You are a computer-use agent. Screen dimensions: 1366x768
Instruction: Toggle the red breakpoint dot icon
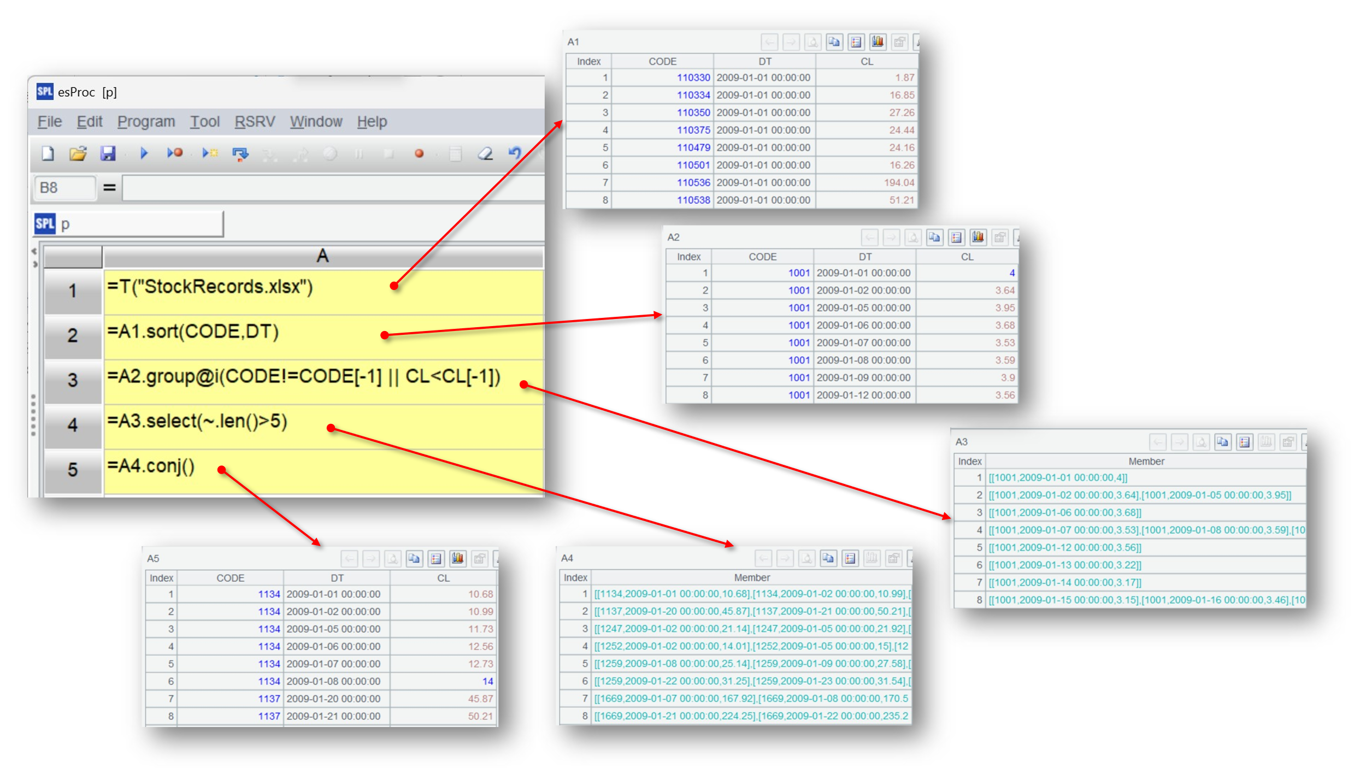[419, 153]
